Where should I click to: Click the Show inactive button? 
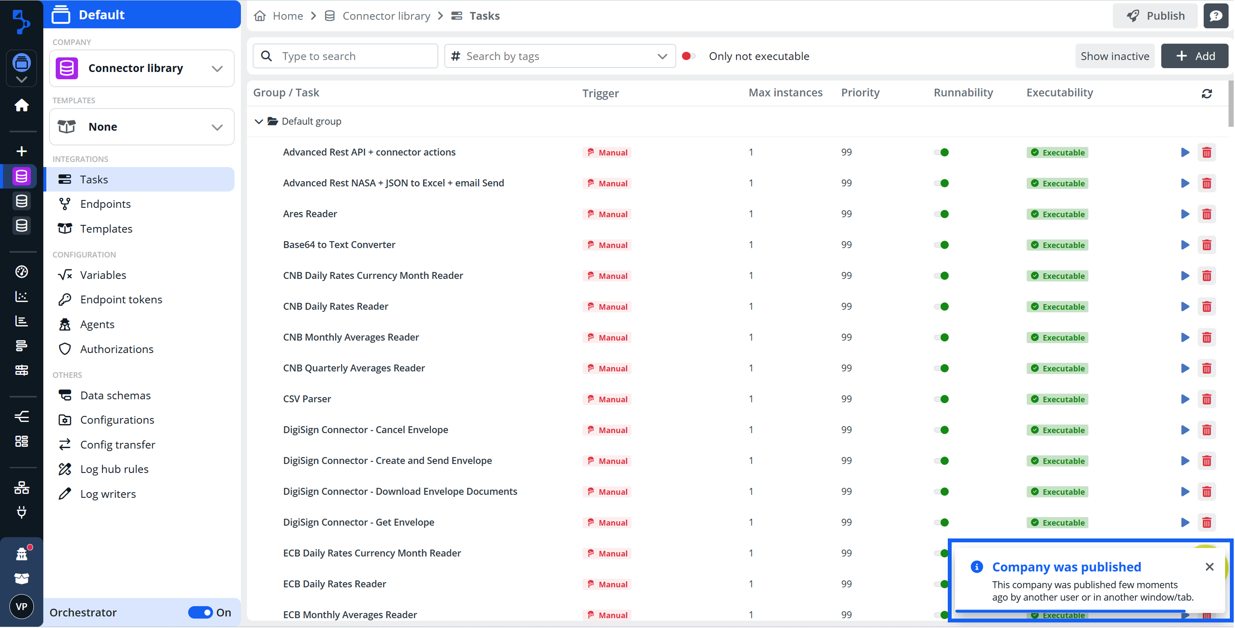1114,56
